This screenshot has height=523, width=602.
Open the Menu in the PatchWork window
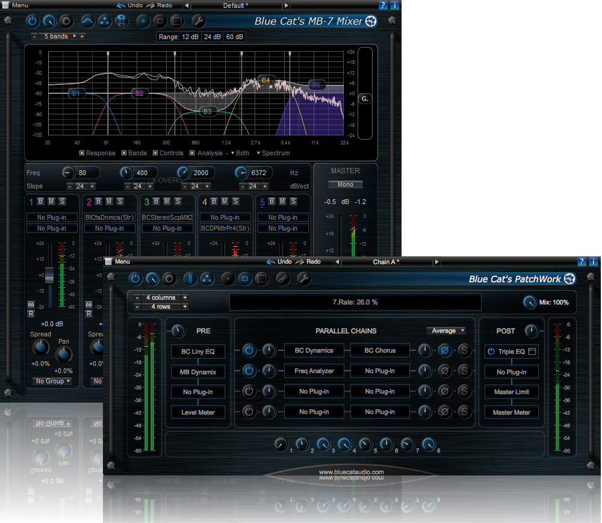(118, 262)
